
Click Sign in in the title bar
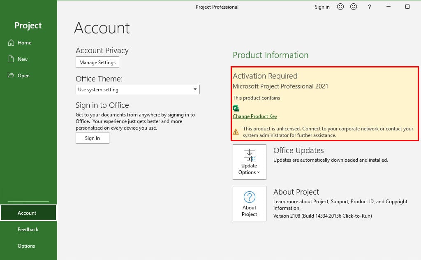click(x=322, y=7)
